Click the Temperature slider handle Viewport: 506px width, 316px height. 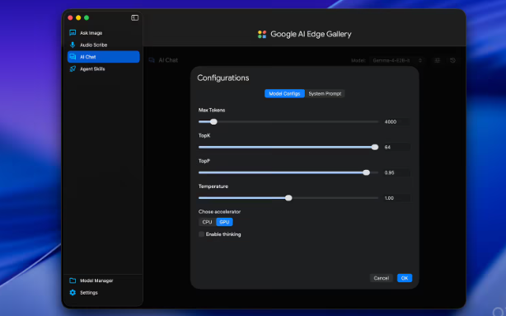click(288, 198)
